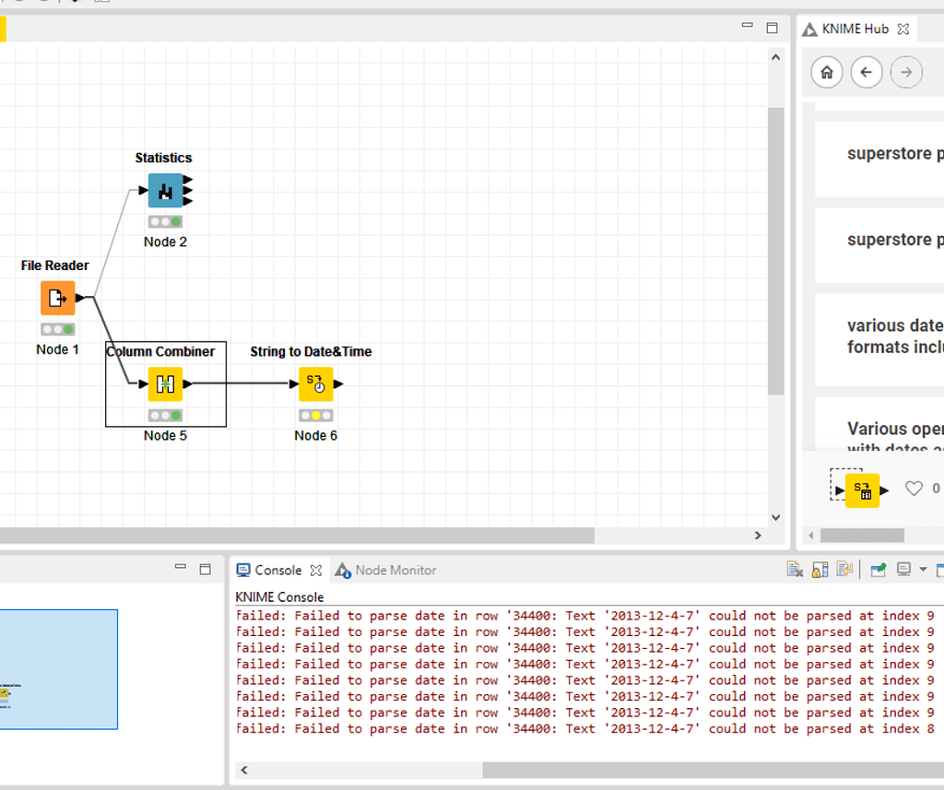Click the 'String to Date&Time' node title
The height and width of the screenshot is (790, 944).
[311, 351]
